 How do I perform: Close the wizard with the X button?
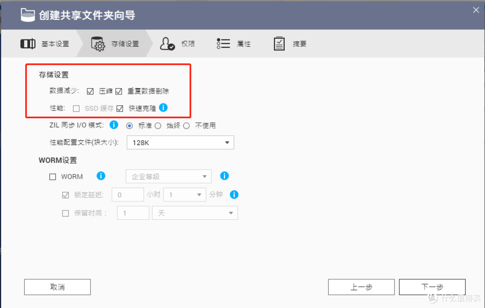tap(476, 10)
